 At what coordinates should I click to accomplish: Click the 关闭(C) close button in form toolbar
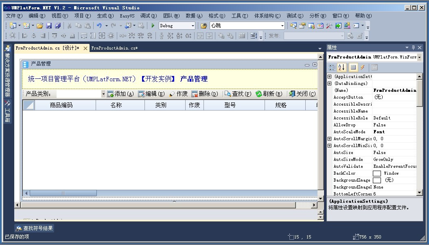302,94
